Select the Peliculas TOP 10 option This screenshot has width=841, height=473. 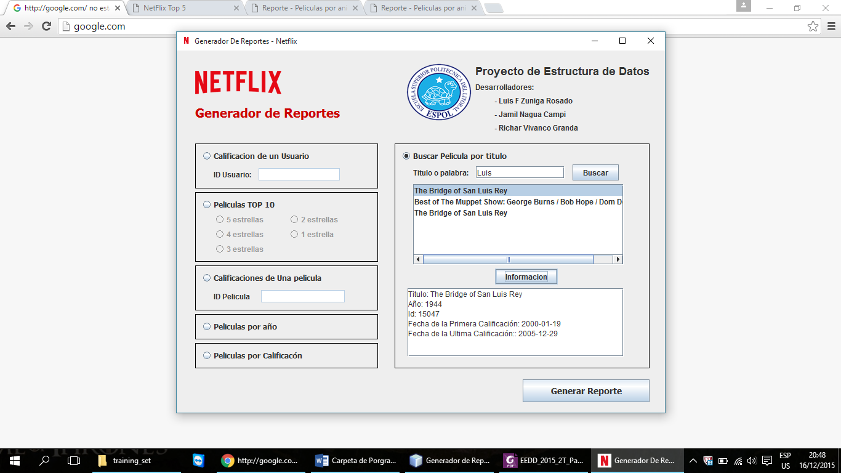coord(207,204)
